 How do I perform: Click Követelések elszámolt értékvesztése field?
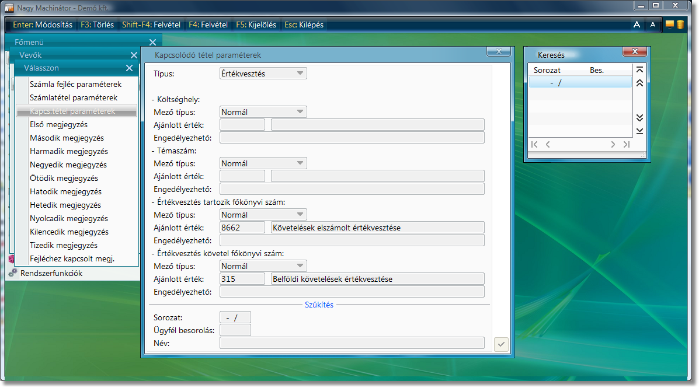point(378,228)
